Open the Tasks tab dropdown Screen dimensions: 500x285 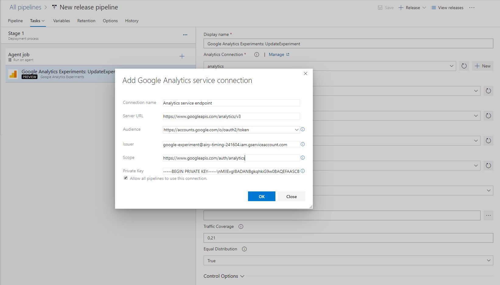(x=37, y=21)
